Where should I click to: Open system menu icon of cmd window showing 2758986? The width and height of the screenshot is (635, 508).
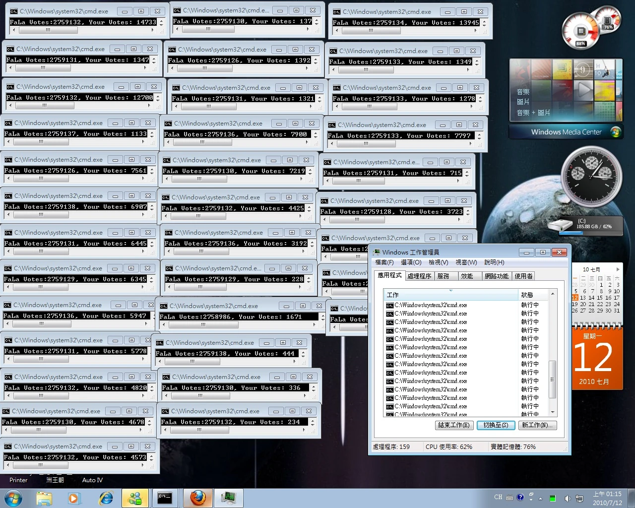coord(163,306)
